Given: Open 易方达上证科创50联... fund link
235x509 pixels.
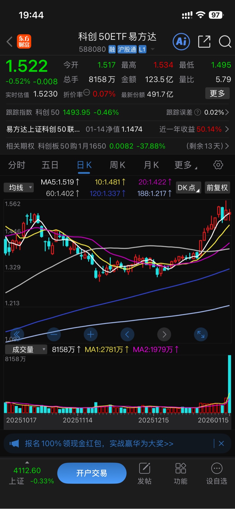Looking at the screenshot, I should [43, 129].
